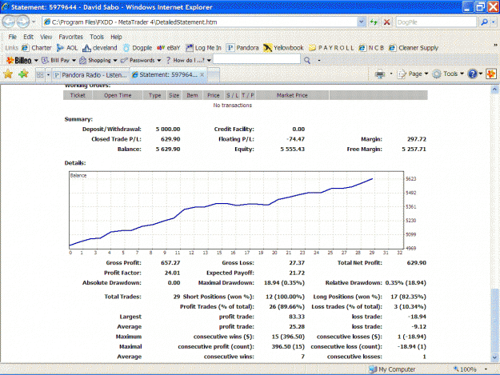Click the Add to Favorites star-plus icon
Screen dimensions: 500x375
click(x=23, y=74)
